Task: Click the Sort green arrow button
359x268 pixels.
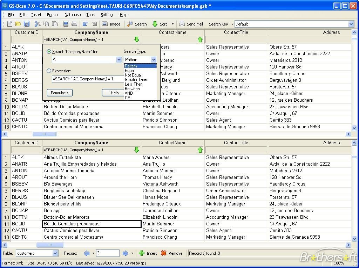Action: coord(160,24)
